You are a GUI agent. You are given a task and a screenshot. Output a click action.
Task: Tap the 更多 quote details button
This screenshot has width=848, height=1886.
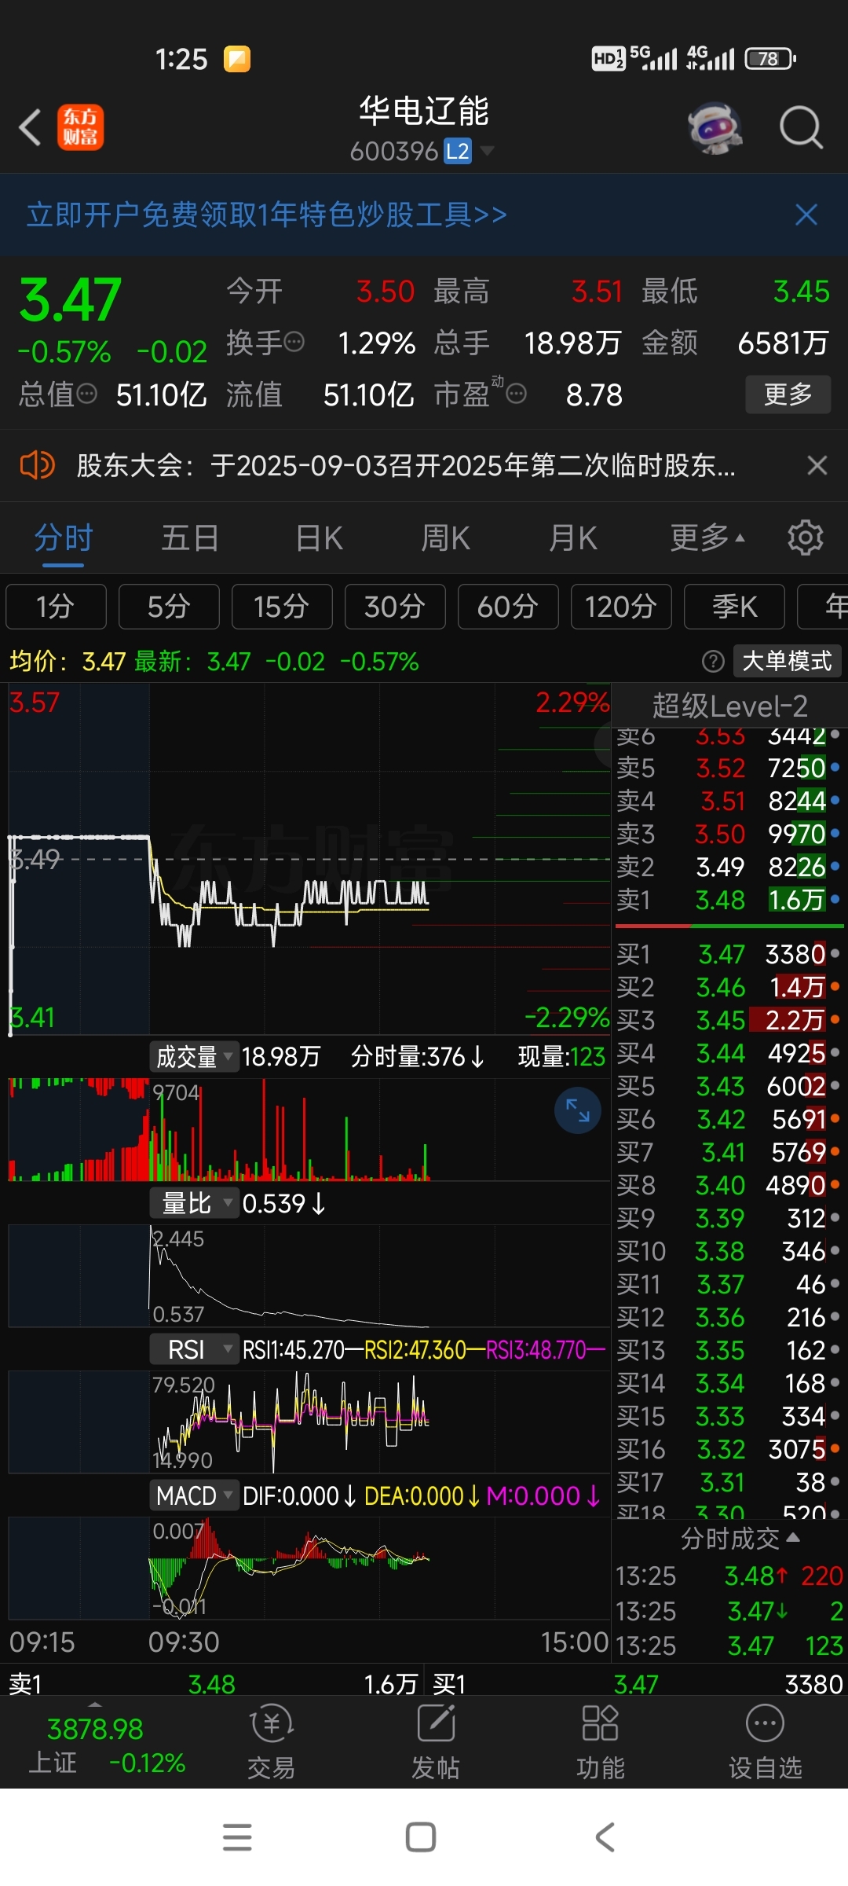click(788, 394)
